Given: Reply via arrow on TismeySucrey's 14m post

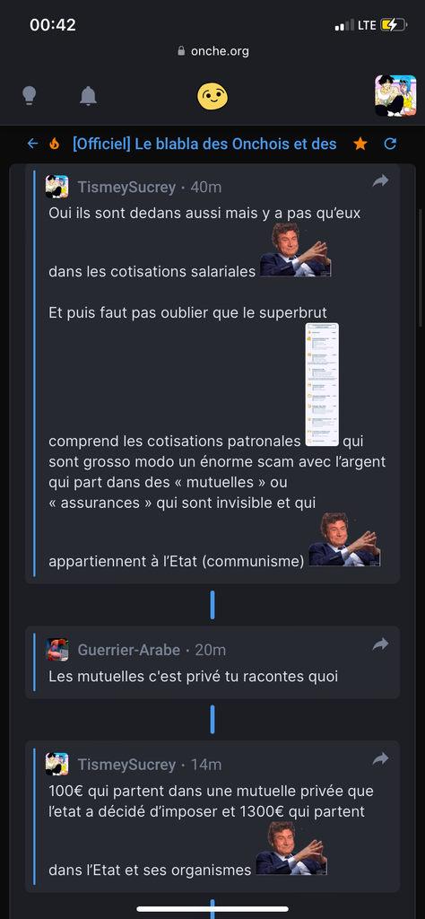Looking at the screenshot, I should click(x=380, y=759).
